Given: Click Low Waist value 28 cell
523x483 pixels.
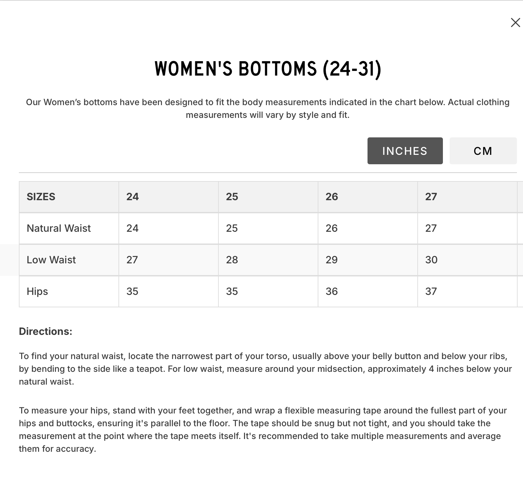Looking at the screenshot, I should tap(268, 260).
